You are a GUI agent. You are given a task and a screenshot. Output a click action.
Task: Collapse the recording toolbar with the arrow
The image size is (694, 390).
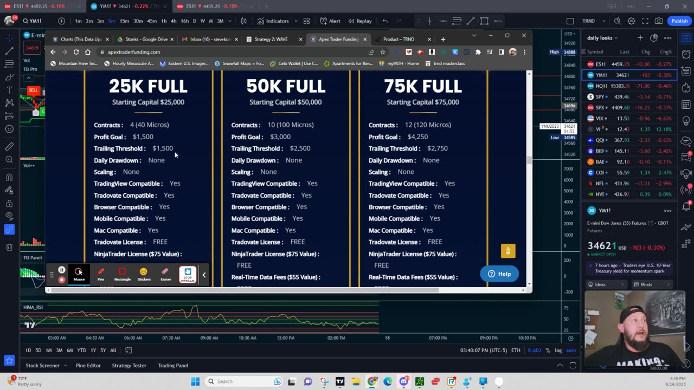pos(204,275)
